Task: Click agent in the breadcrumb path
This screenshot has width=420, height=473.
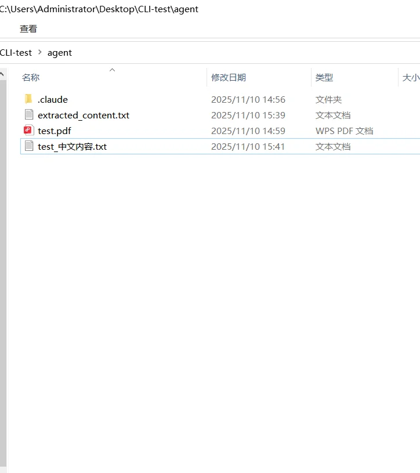Action: tap(60, 53)
